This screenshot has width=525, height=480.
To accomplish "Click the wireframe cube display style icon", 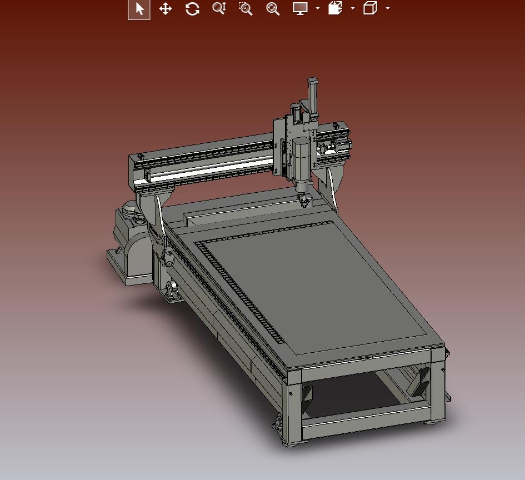I will pyautogui.click(x=370, y=8).
